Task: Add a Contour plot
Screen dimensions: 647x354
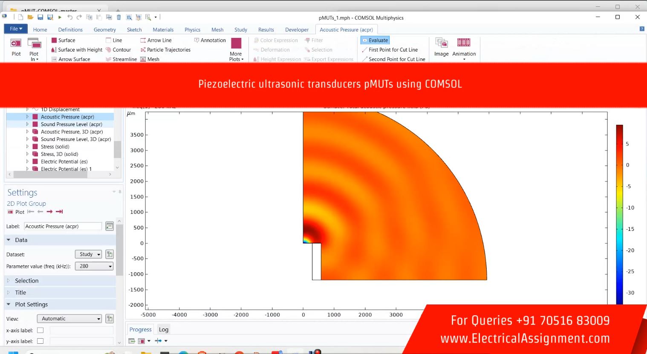Action: [x=118, y=50]
